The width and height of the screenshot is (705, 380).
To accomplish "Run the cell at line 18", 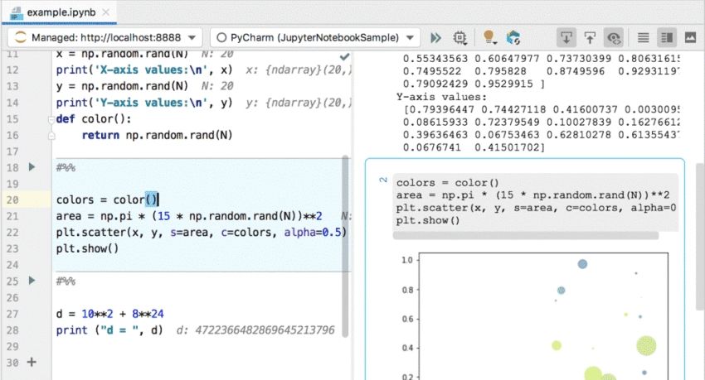I will [x=32, y=168].
